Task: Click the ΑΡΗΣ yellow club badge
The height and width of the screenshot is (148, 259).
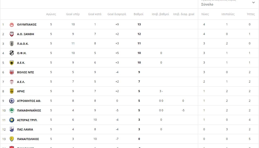Action: tap(11, 91)
